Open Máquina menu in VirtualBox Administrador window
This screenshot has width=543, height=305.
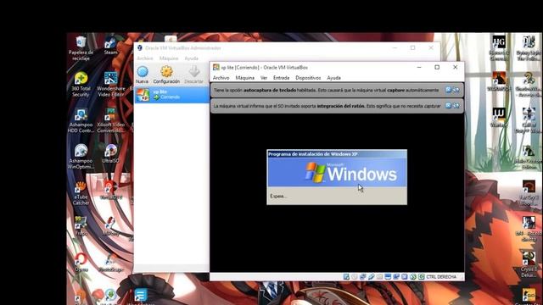tap(169, 58)
